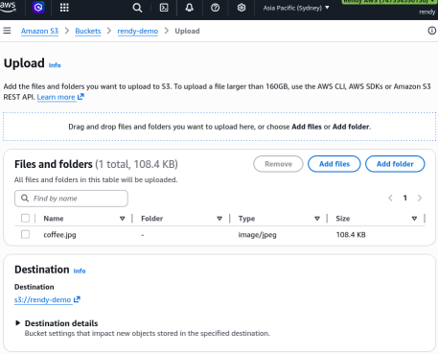
Task: Click page number 1 in pagination
Action: tap(405, 199)
